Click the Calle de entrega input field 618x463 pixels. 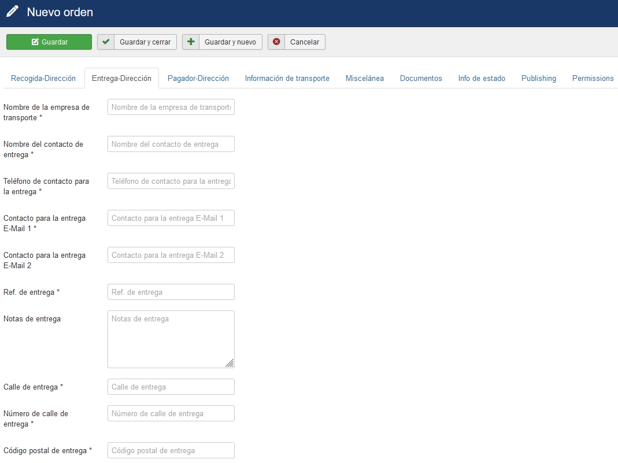tap(171, 387)
